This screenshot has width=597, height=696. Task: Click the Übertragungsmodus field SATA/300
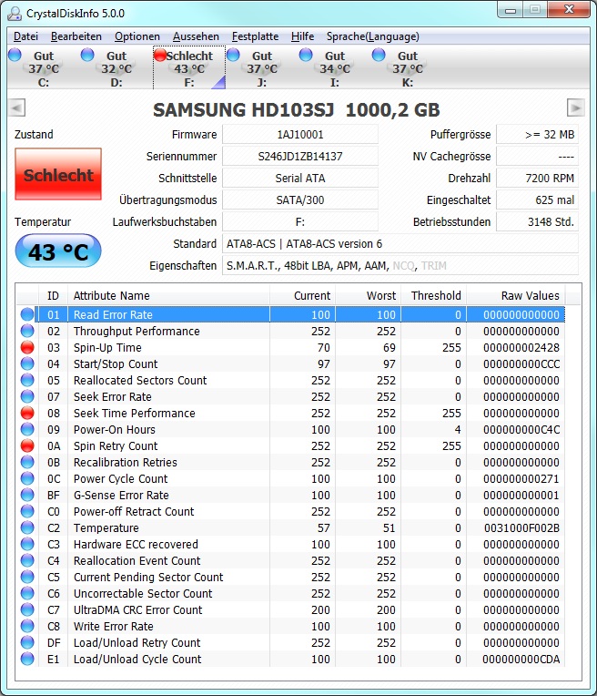coord(300,200)
